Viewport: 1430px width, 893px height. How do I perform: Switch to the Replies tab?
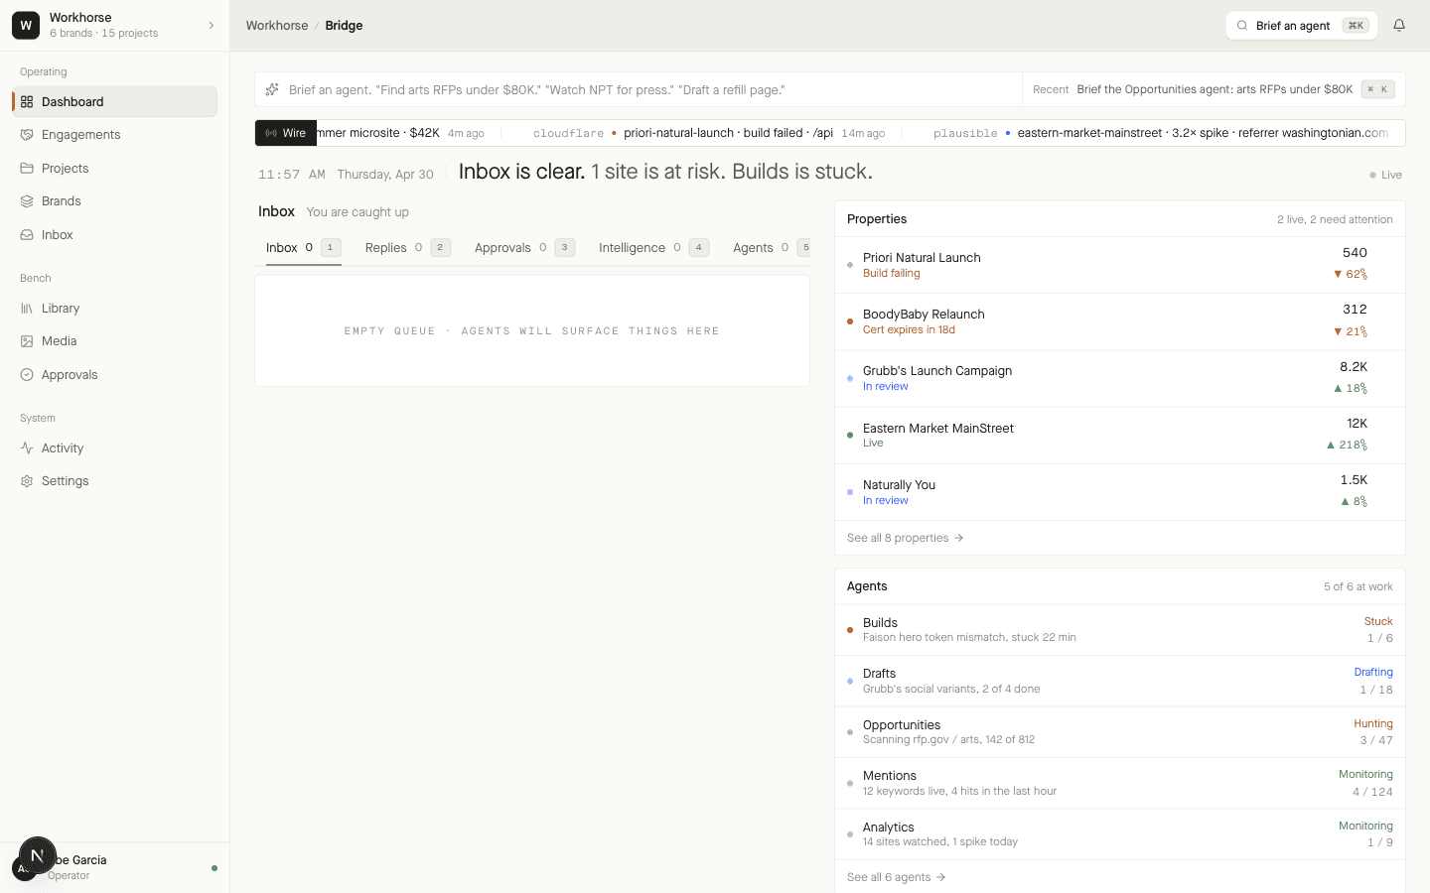(x=408, y=248)
